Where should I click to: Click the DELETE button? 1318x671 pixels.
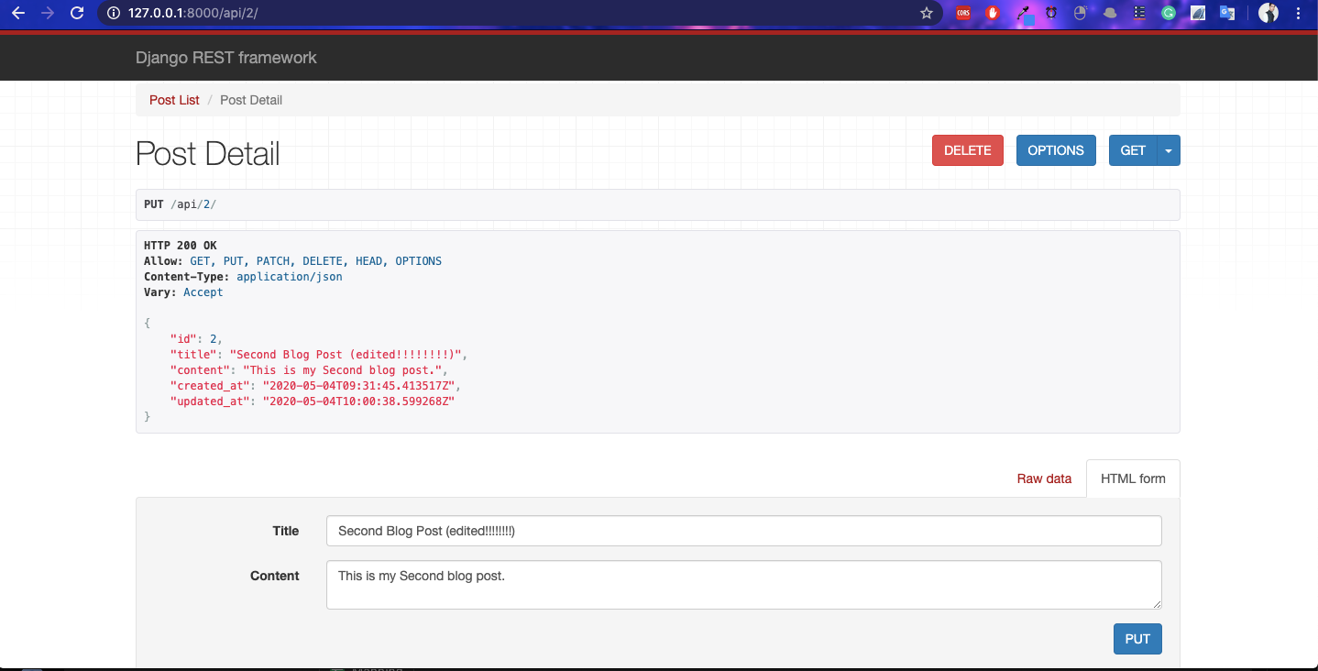click(x=968, y=150)
